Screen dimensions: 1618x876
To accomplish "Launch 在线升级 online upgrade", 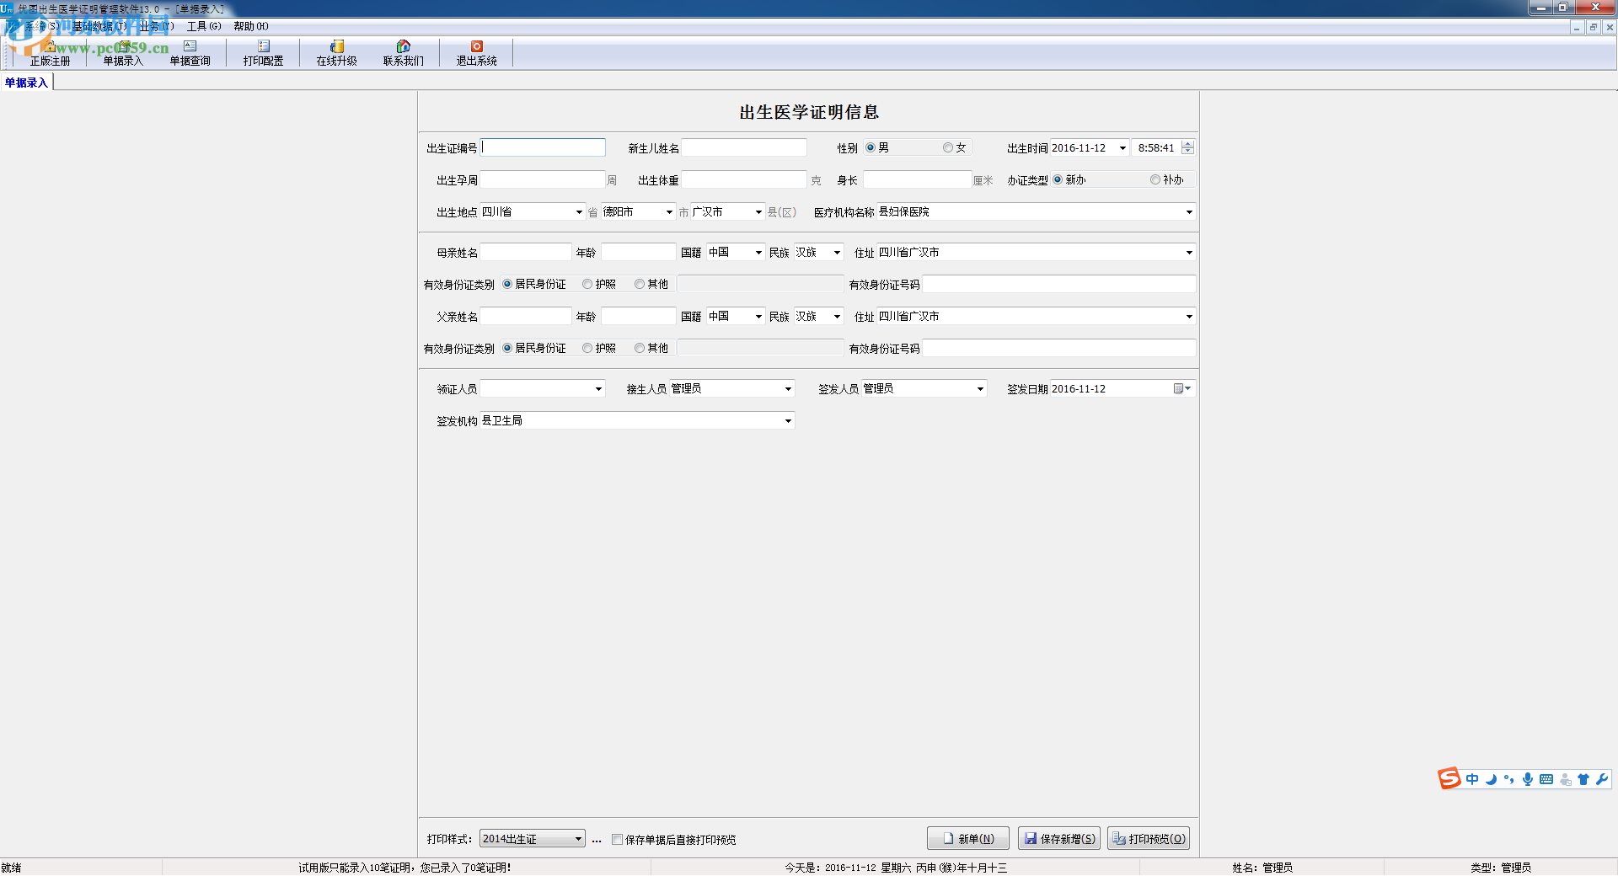I will pos(336,53).
